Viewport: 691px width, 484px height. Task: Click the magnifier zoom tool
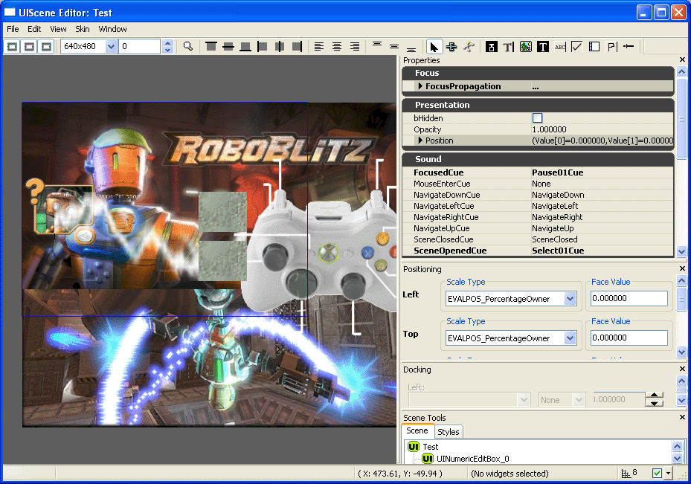188,46
